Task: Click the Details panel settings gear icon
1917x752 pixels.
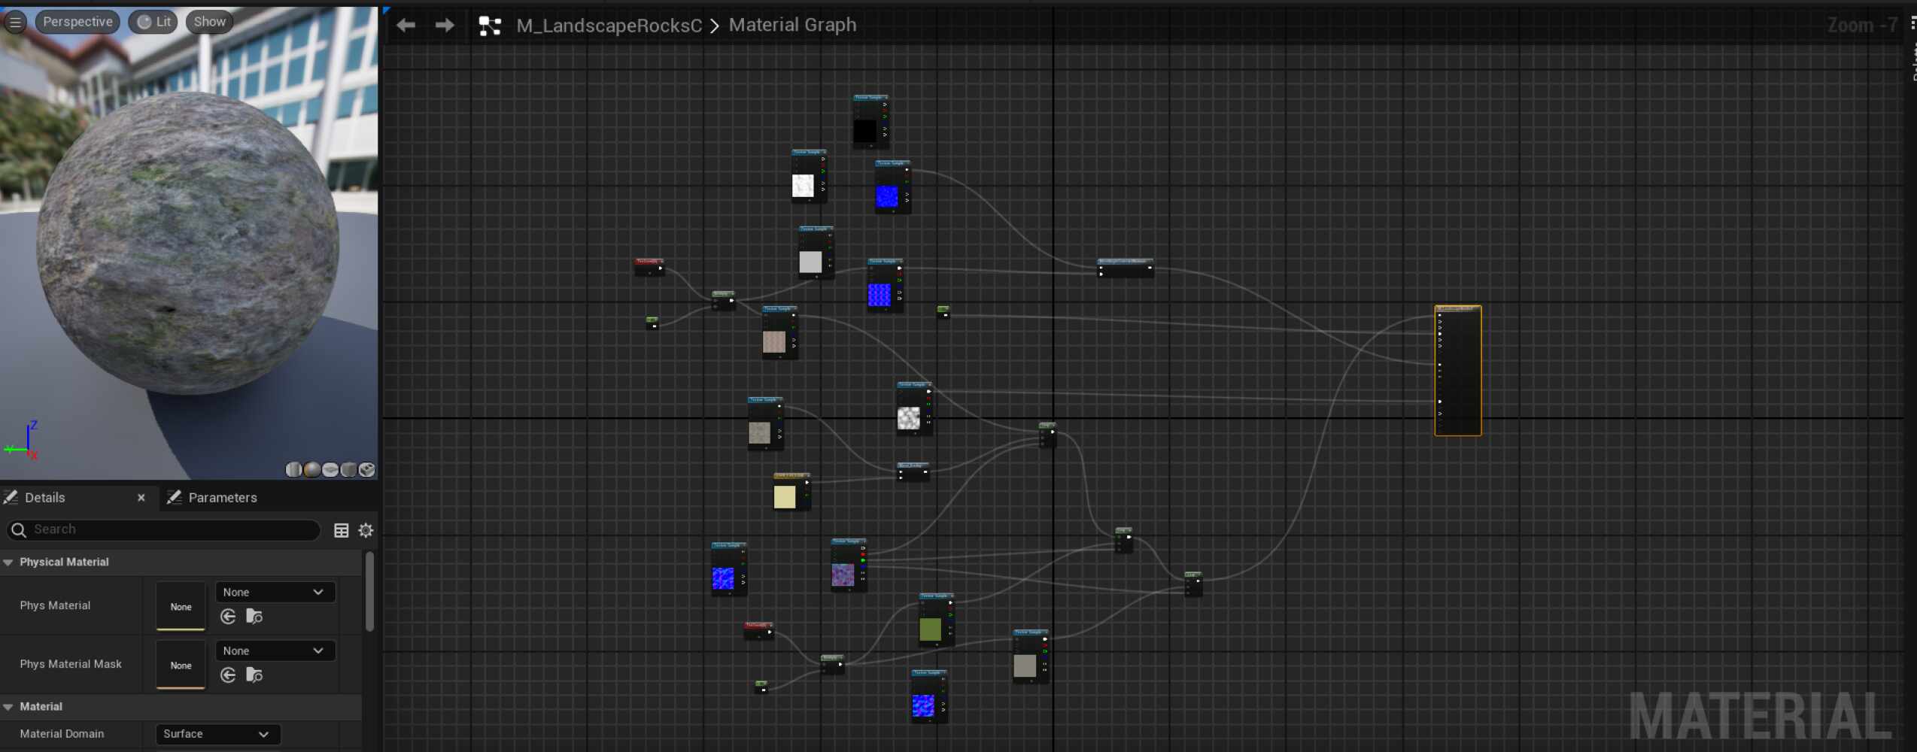Action: pos(366,530)
